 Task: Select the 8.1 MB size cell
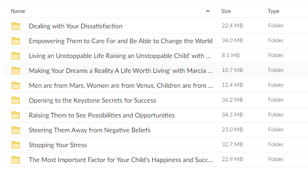point(231,55)
